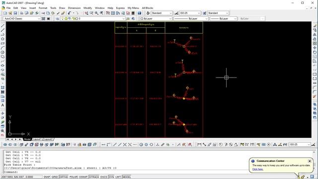318x179 pixels.
Task: Open the Standard table style dropdown
Action: pos(218,13)
